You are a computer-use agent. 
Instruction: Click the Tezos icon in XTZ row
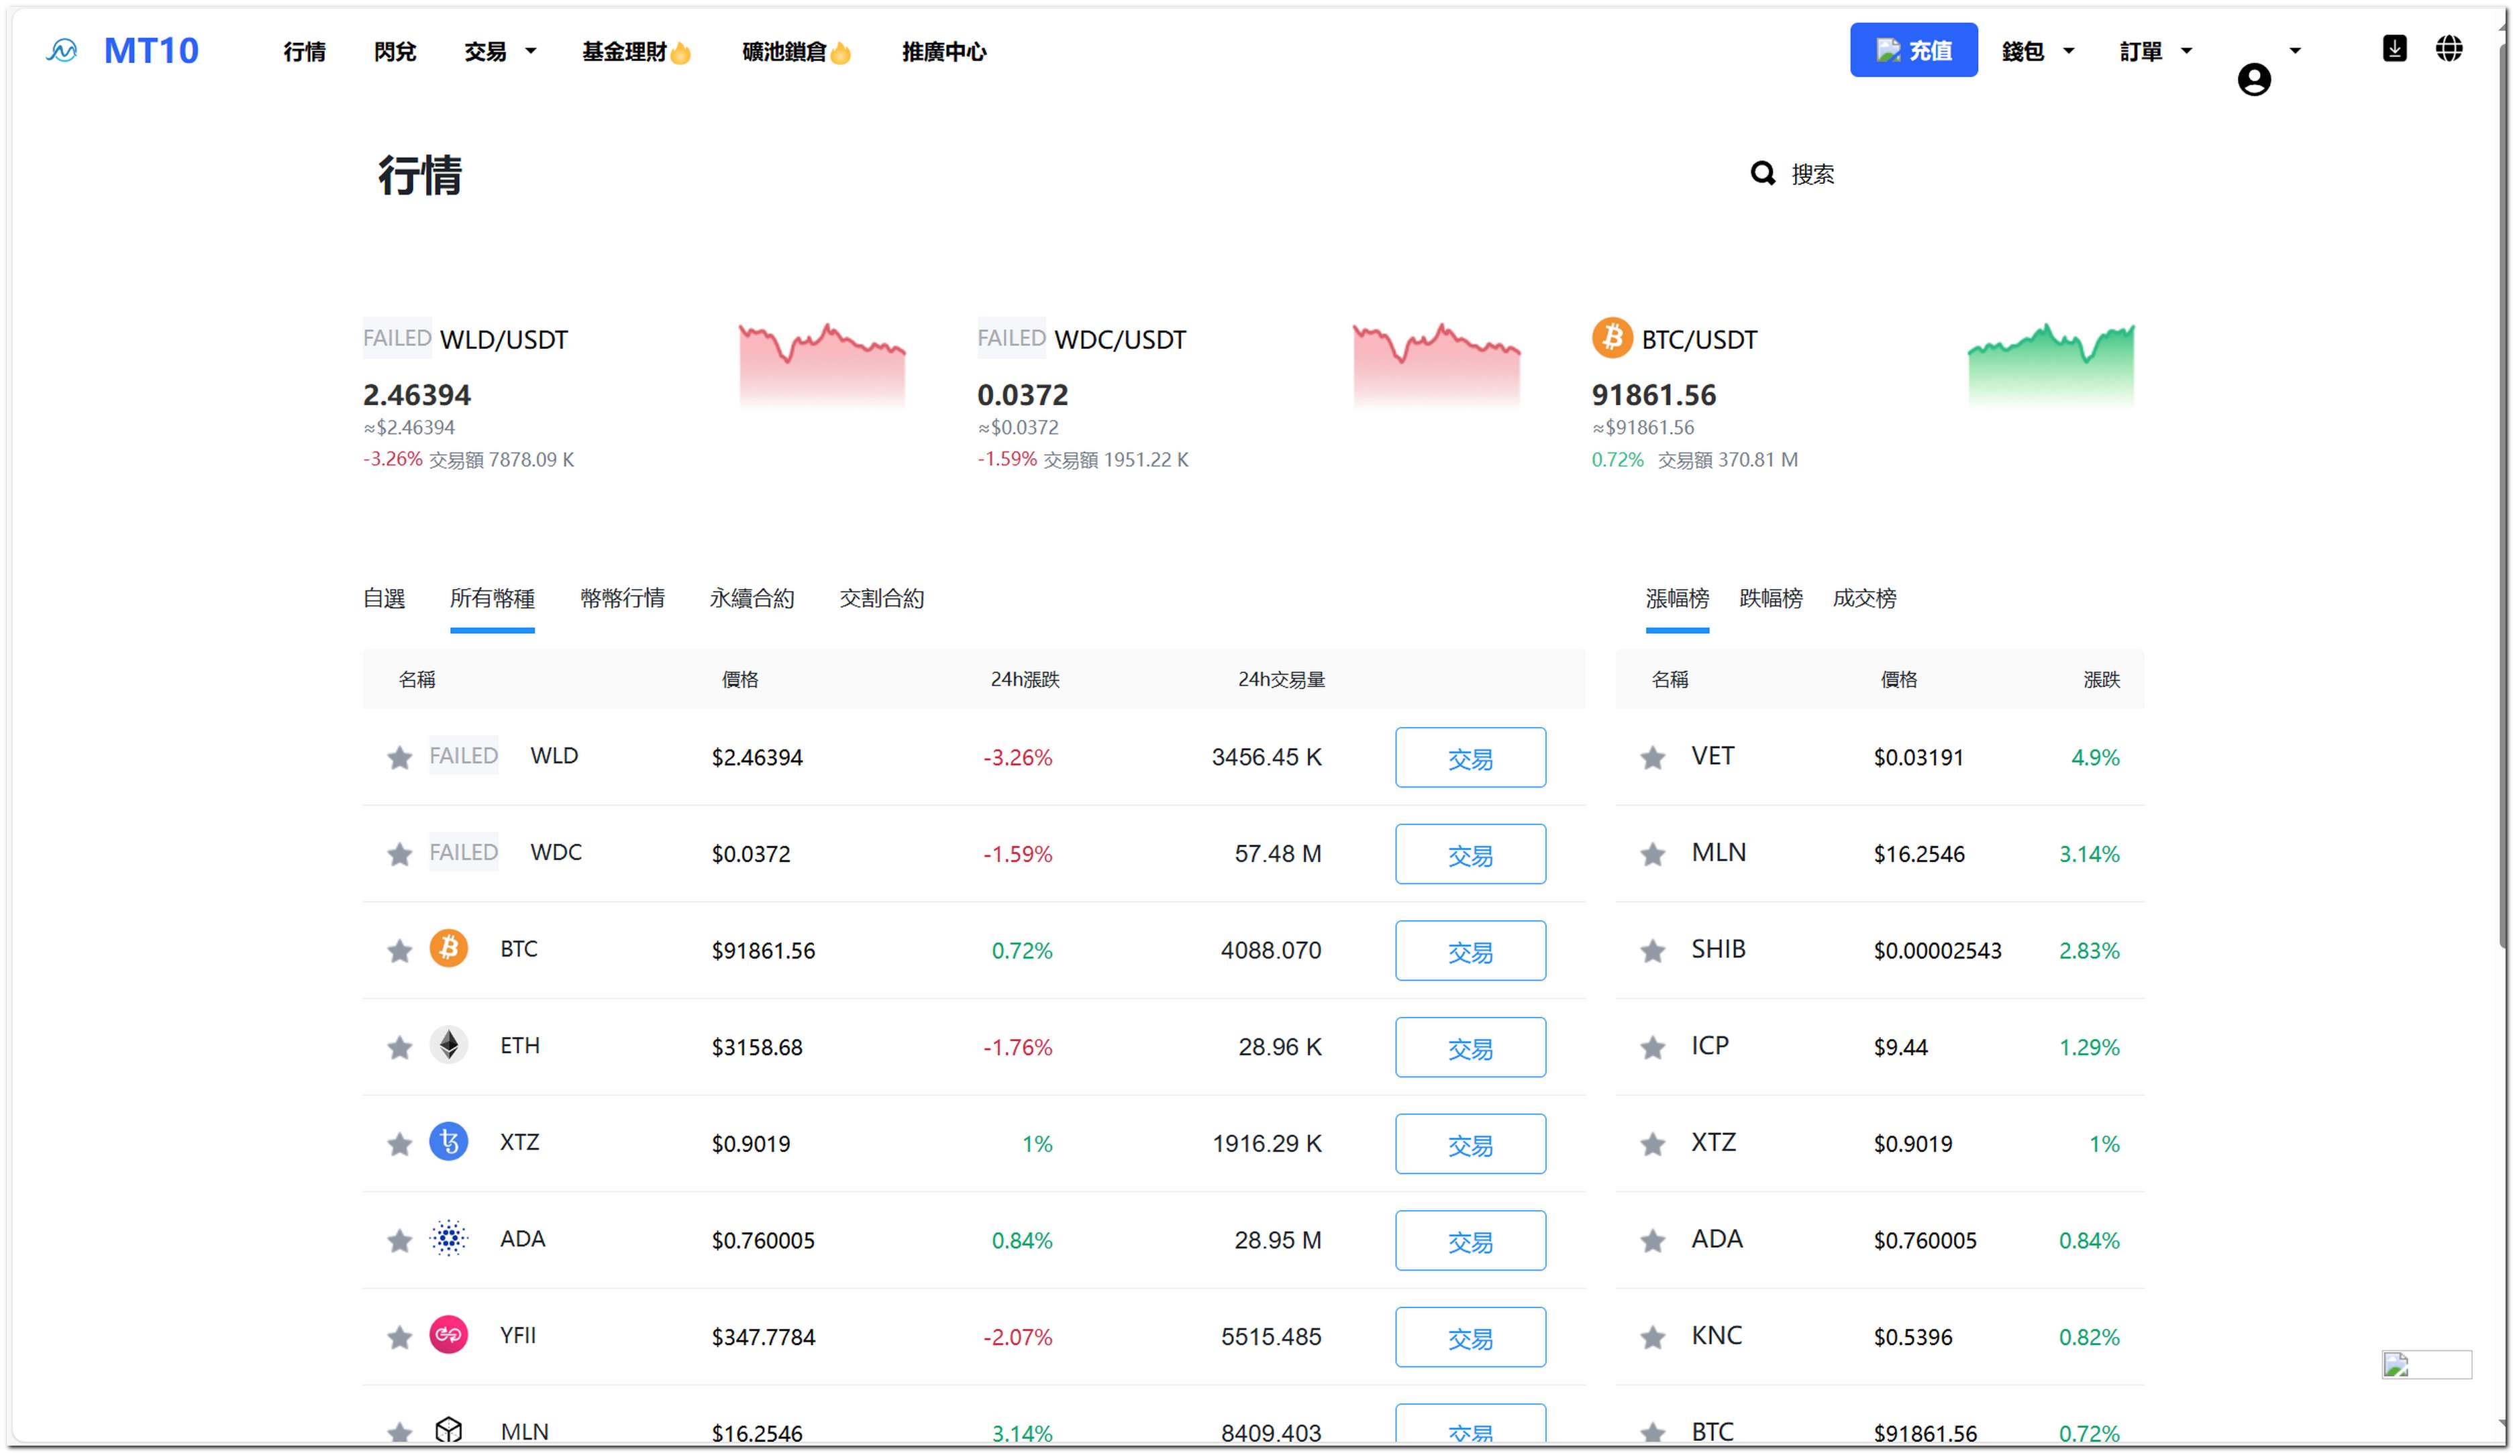[x=449, y=1142]
